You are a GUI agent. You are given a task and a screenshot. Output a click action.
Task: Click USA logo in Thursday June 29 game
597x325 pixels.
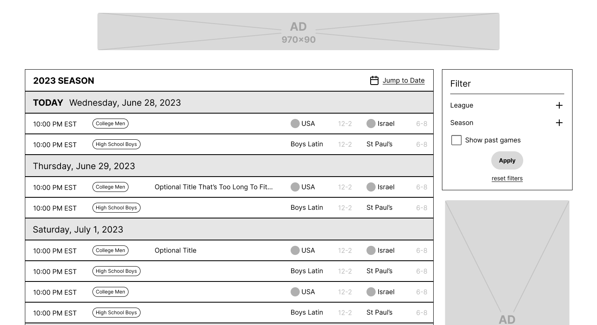click(x=295, y=187)
